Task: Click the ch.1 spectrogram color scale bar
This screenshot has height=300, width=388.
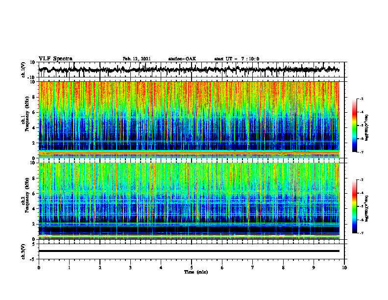Action: pos(354,125)
